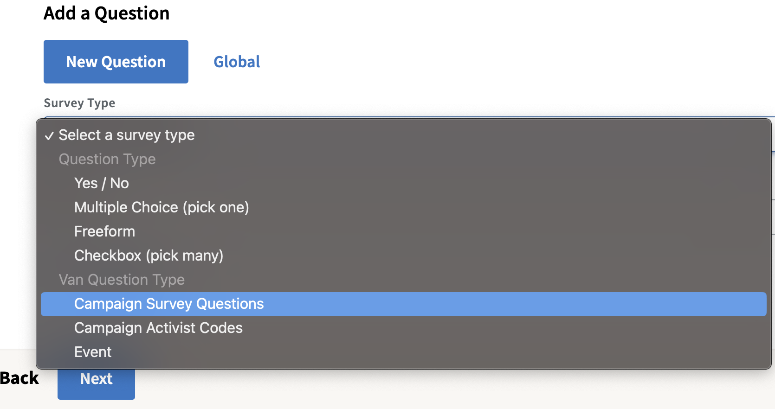Return to the New Question tab
The height and width of the screenshot is (409, 775).
(116, 62)
